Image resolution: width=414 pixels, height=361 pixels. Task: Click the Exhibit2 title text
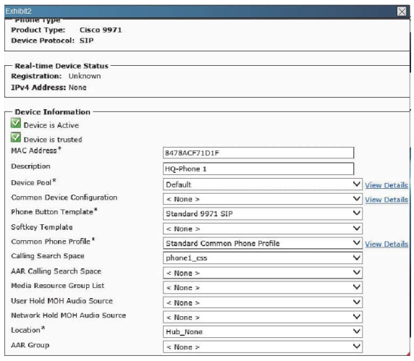(19, 11)
